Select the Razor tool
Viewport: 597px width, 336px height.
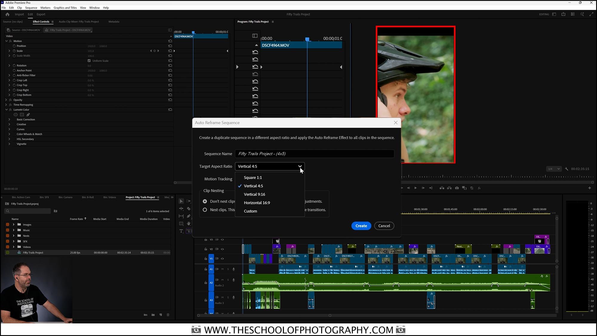189,209
